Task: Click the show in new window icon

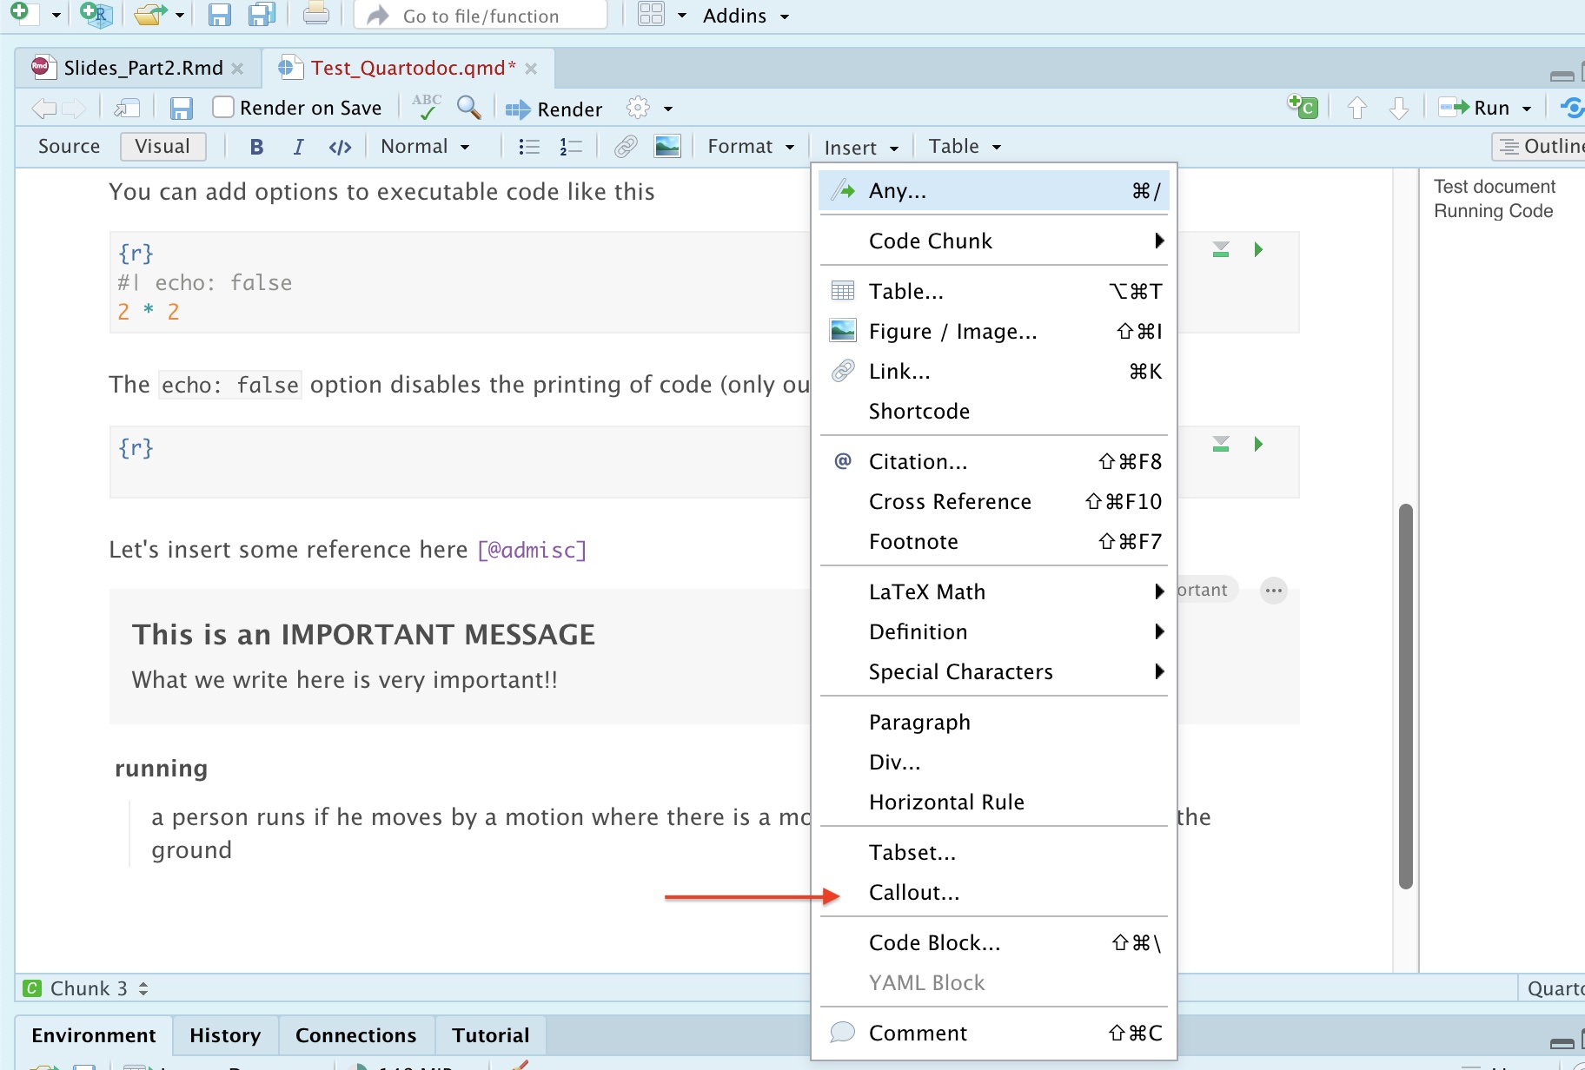Action: tap(127, 108)
